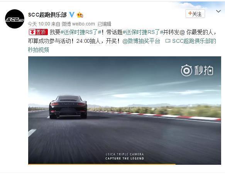
Task: Click the LEICA TRIPLE CAMERA caption text
Action: (125, 154)
